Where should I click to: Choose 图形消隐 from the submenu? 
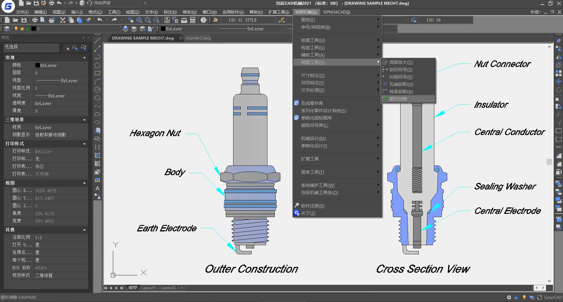click(x=398, y=99)
